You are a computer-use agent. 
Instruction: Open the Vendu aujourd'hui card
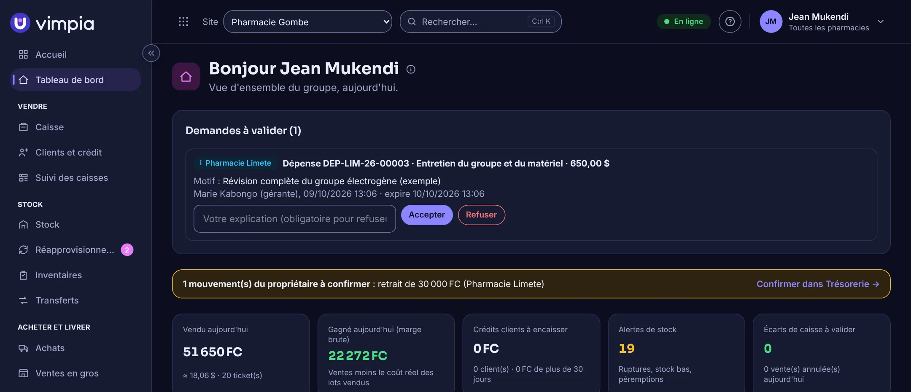(241, 353)
